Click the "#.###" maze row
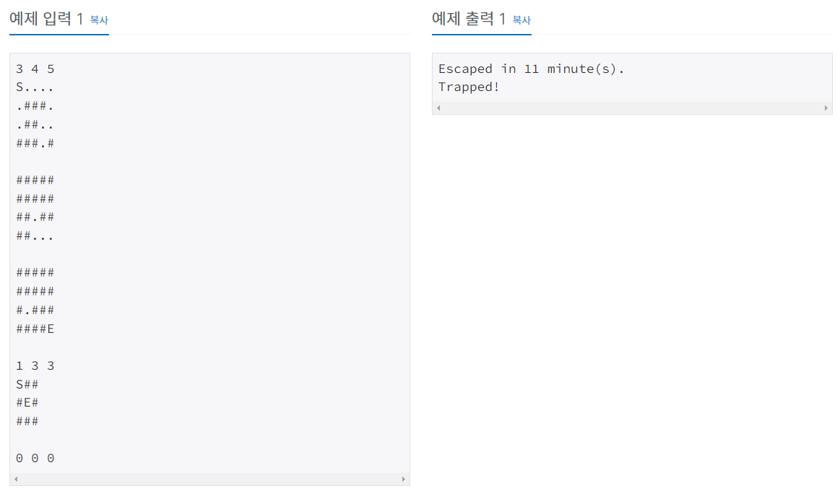The width and height of the screenshot is (840, 499). click(35, 310)
